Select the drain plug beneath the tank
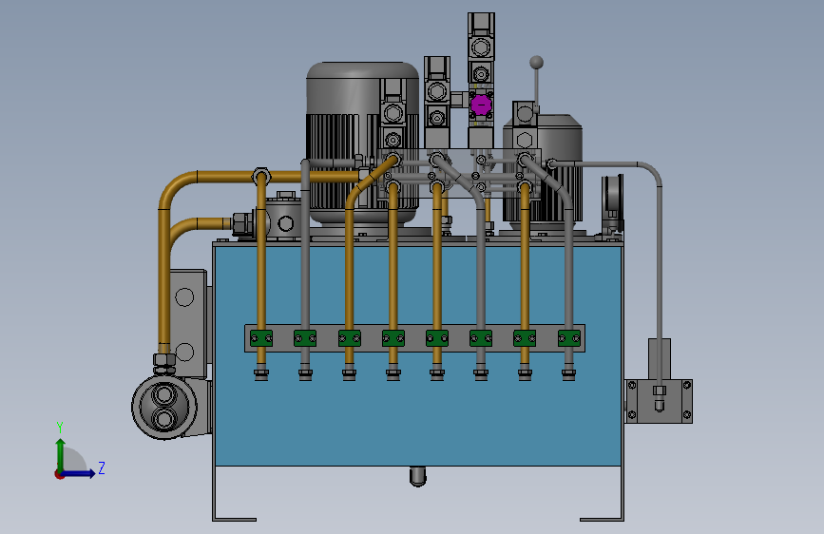Viewport: 824px width, 534px height. 418,476
